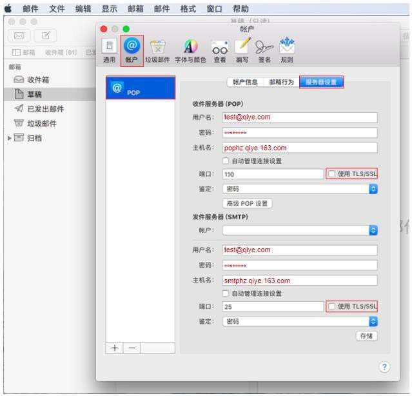
Task: Click SMTP host name field smtphz.qiye.163.com
Action: (x=300, y=281)
